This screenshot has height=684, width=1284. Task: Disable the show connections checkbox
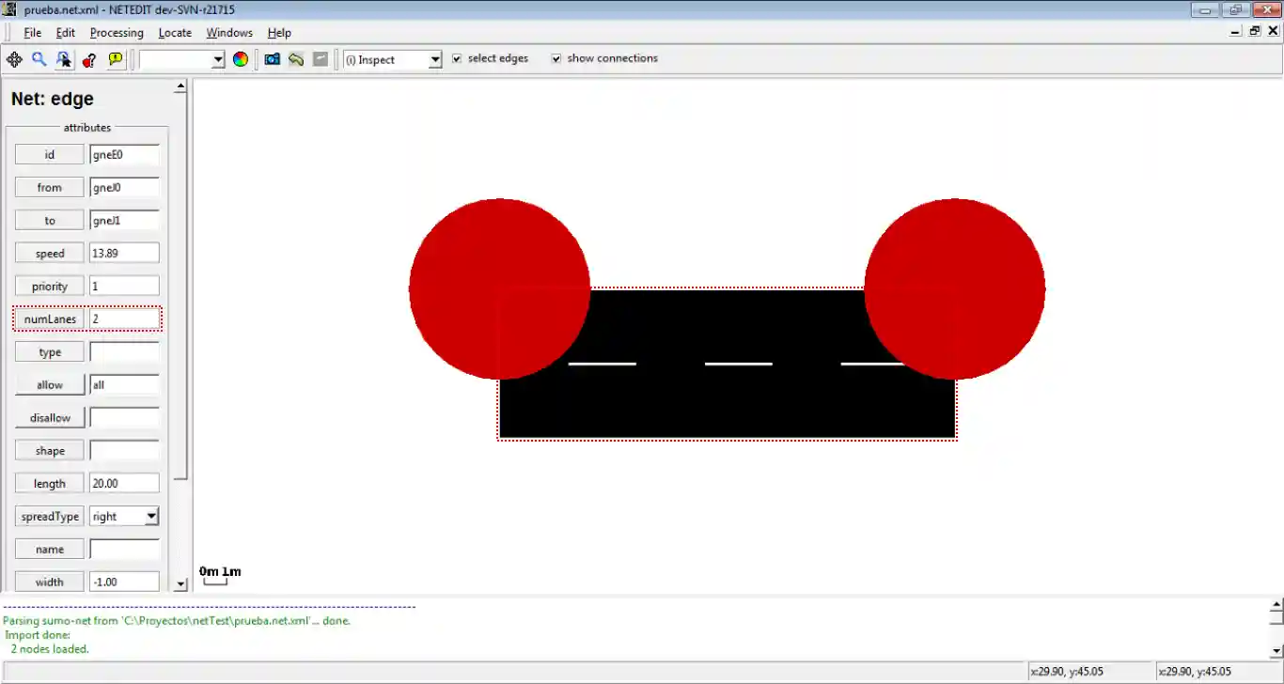coord(556,58)
